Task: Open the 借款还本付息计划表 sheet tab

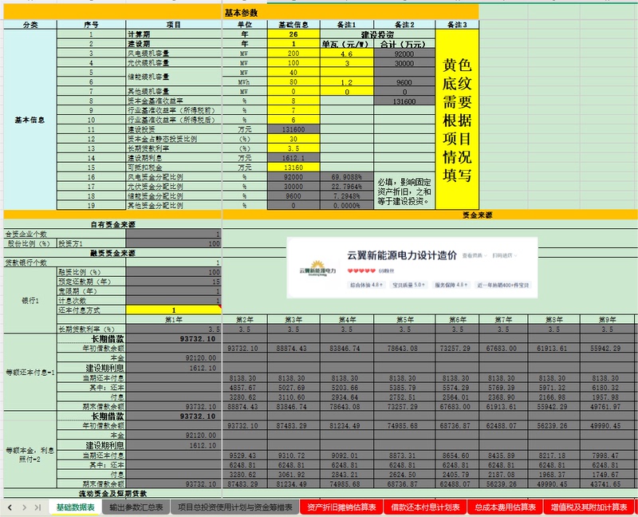Action: [x=425, y=507]
